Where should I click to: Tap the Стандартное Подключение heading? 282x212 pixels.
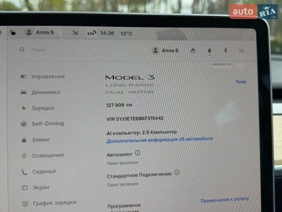(139, 175)
